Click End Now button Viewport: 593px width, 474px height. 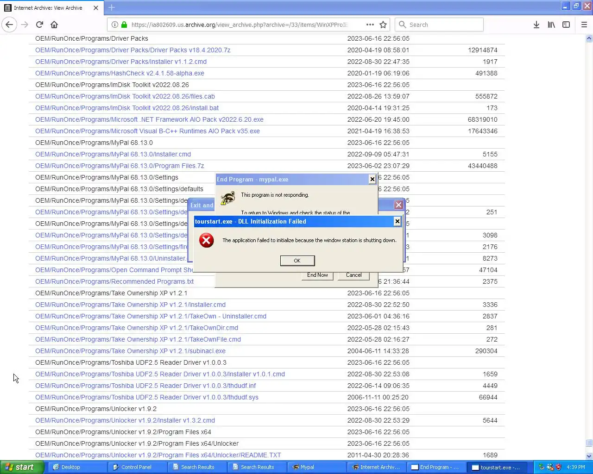point(317,275)
